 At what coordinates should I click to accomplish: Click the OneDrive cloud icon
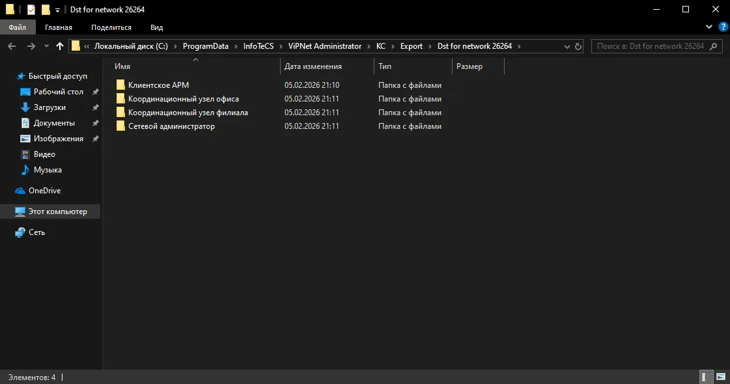(x=20, y=190)
